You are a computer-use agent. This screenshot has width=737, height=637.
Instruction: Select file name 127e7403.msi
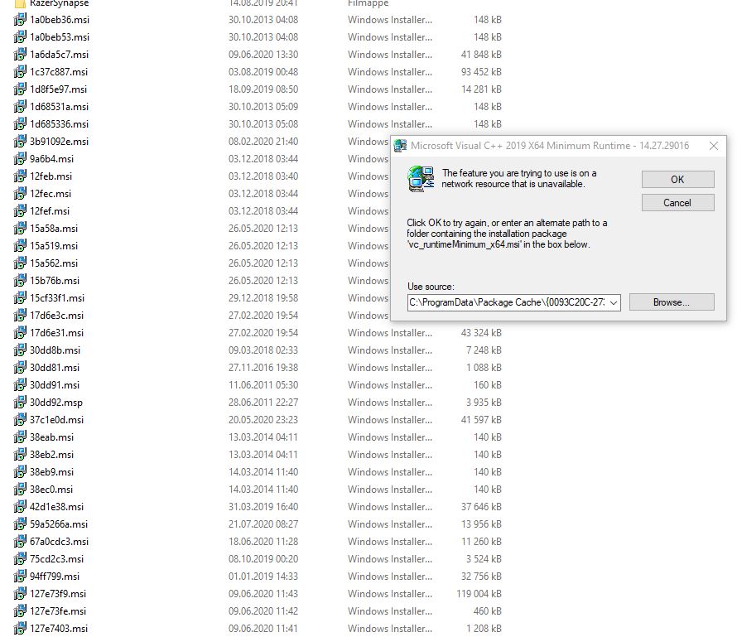pyautogui.click(x=59, y=629)
